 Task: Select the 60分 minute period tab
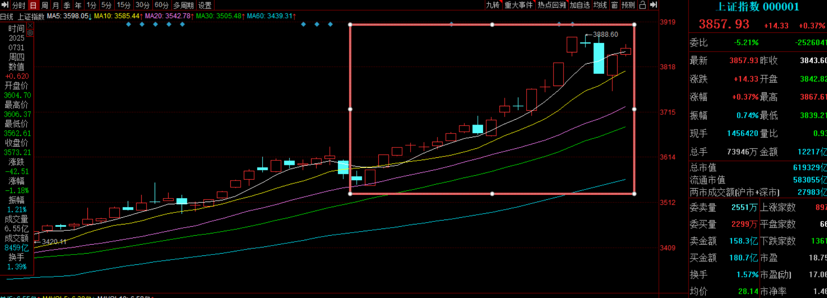[161, 5]
